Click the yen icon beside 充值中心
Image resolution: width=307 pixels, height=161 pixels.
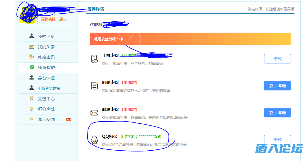[32, 98]
